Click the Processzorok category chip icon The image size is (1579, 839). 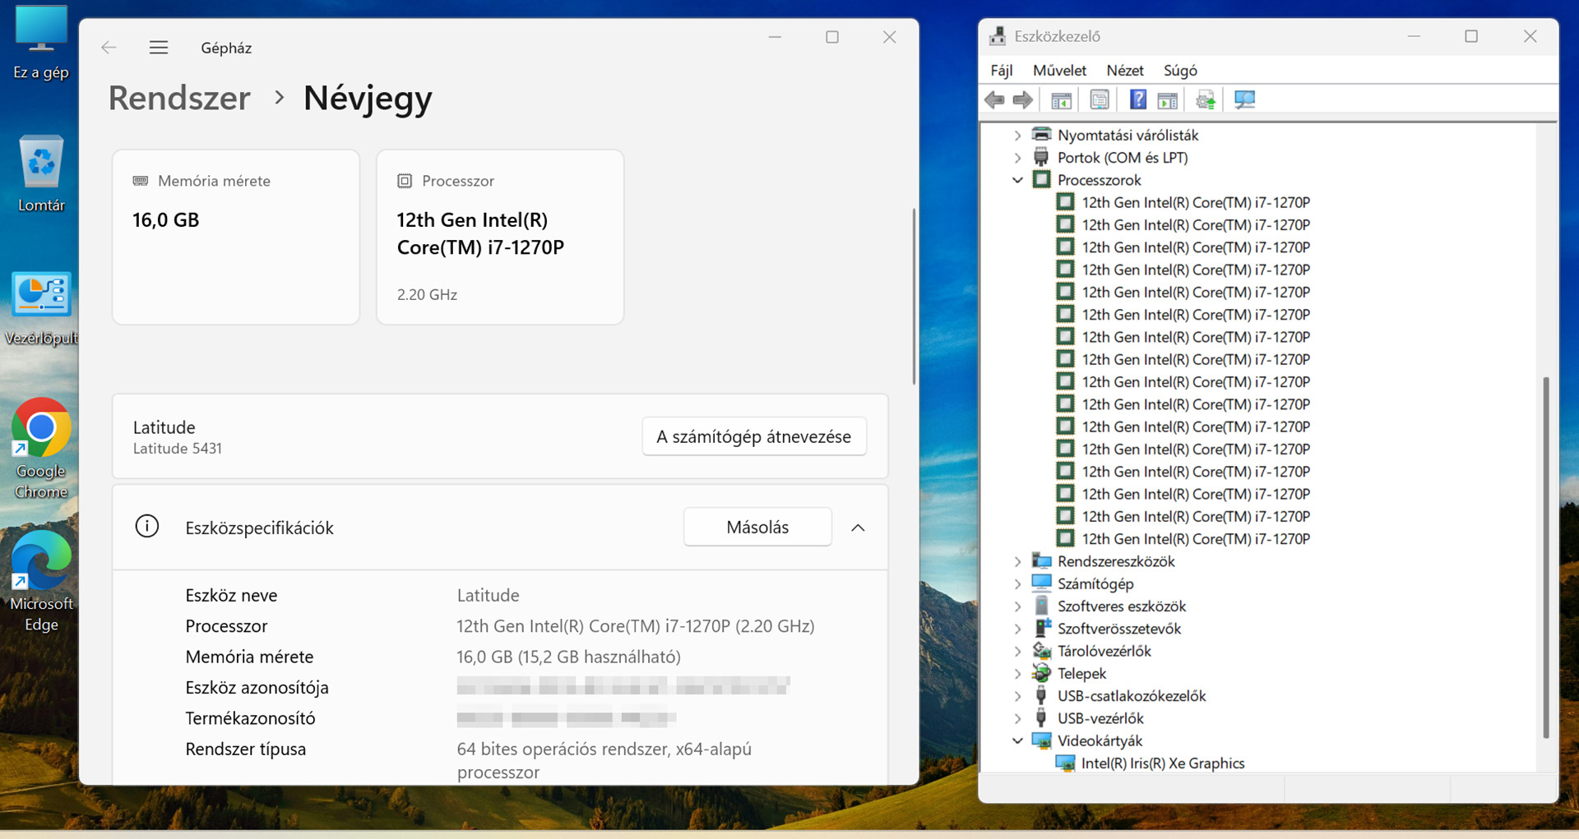pyautogui.click(x=1042, y=180)
